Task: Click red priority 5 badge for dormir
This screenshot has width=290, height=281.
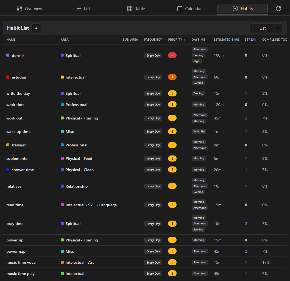Action: tap(172, 55)
